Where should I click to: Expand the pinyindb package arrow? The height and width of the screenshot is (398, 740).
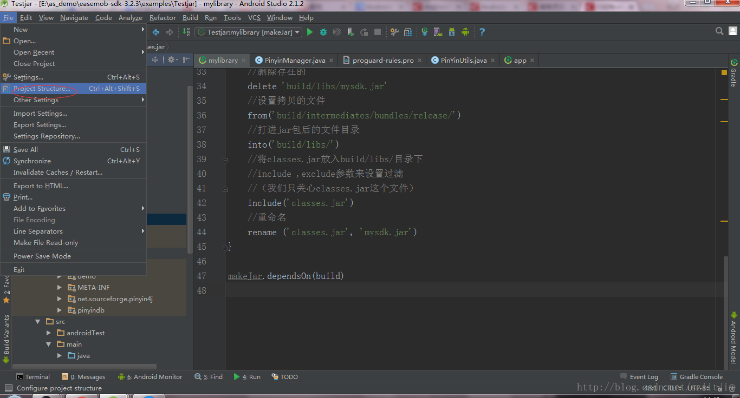point(60,310)
